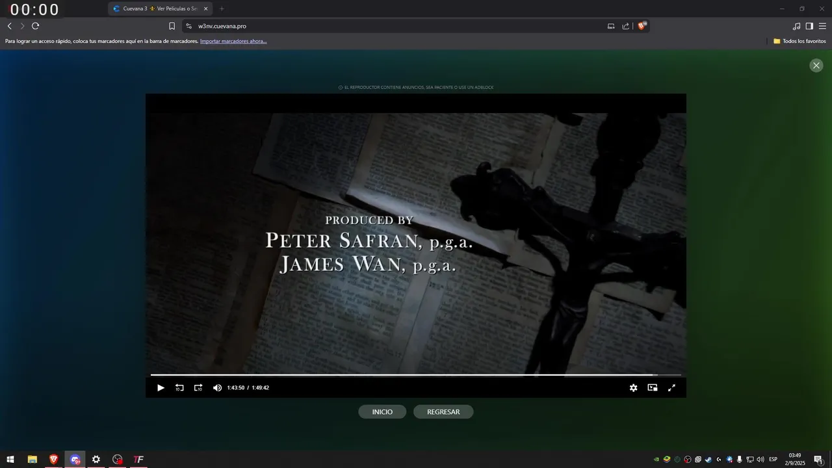Open the site settings icon beside URL

tap(188, 26)
